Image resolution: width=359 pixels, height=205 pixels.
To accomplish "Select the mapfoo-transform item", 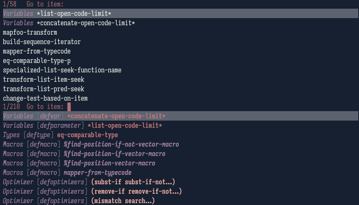I will click(x=30, y=32).
